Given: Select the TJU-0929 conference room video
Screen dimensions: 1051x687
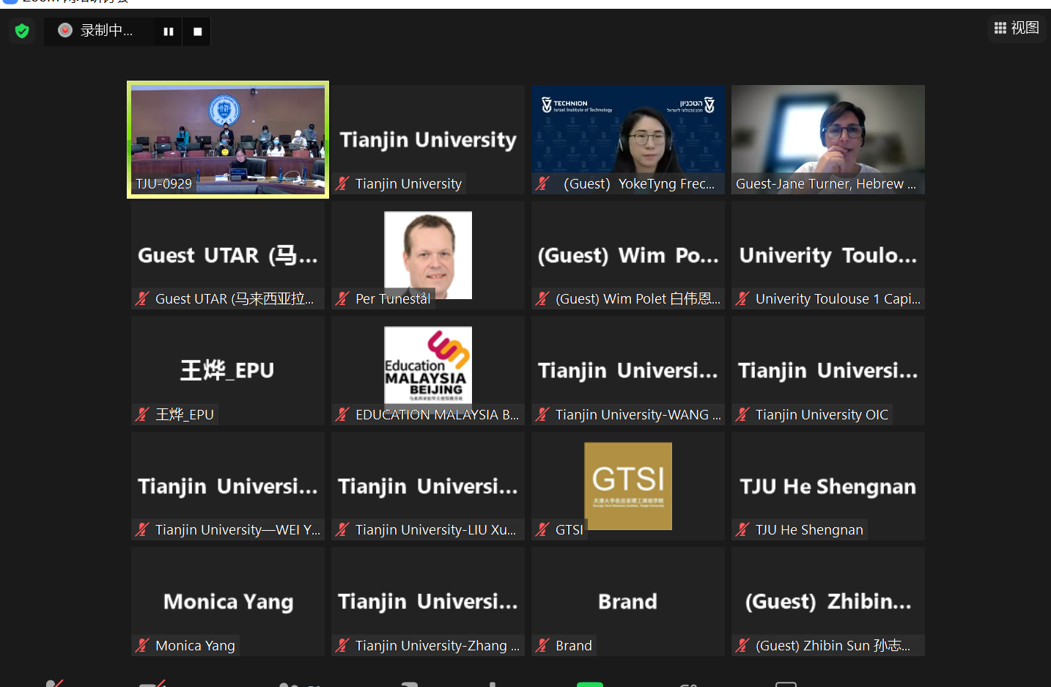Looking at the screenshot, I should pos(228,139).
